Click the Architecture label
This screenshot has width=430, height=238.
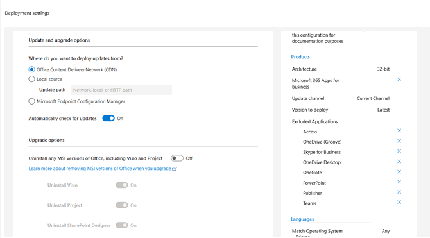[304, 69]
